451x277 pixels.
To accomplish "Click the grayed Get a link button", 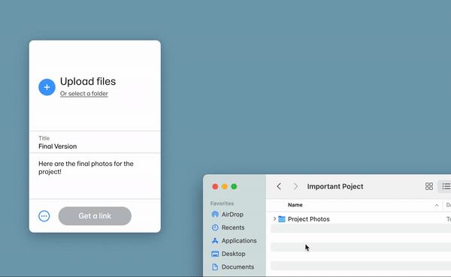I will [x=95, y=216].
